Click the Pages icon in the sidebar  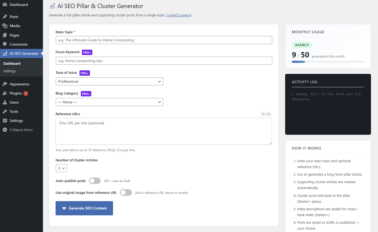pos(5,35)
